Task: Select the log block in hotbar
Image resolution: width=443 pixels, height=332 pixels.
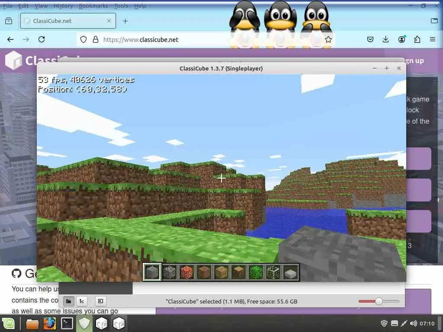Action: pos(239,272)
